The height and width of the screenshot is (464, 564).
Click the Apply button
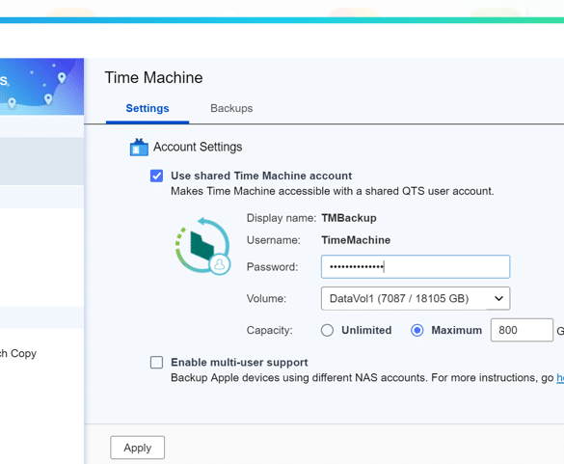[x=138, y=448]
